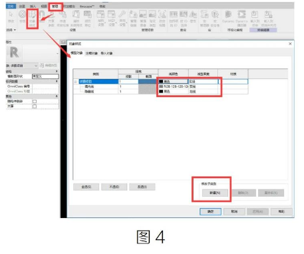Open Manage Links tool
The image size is (304, 254).
[133, 19]
